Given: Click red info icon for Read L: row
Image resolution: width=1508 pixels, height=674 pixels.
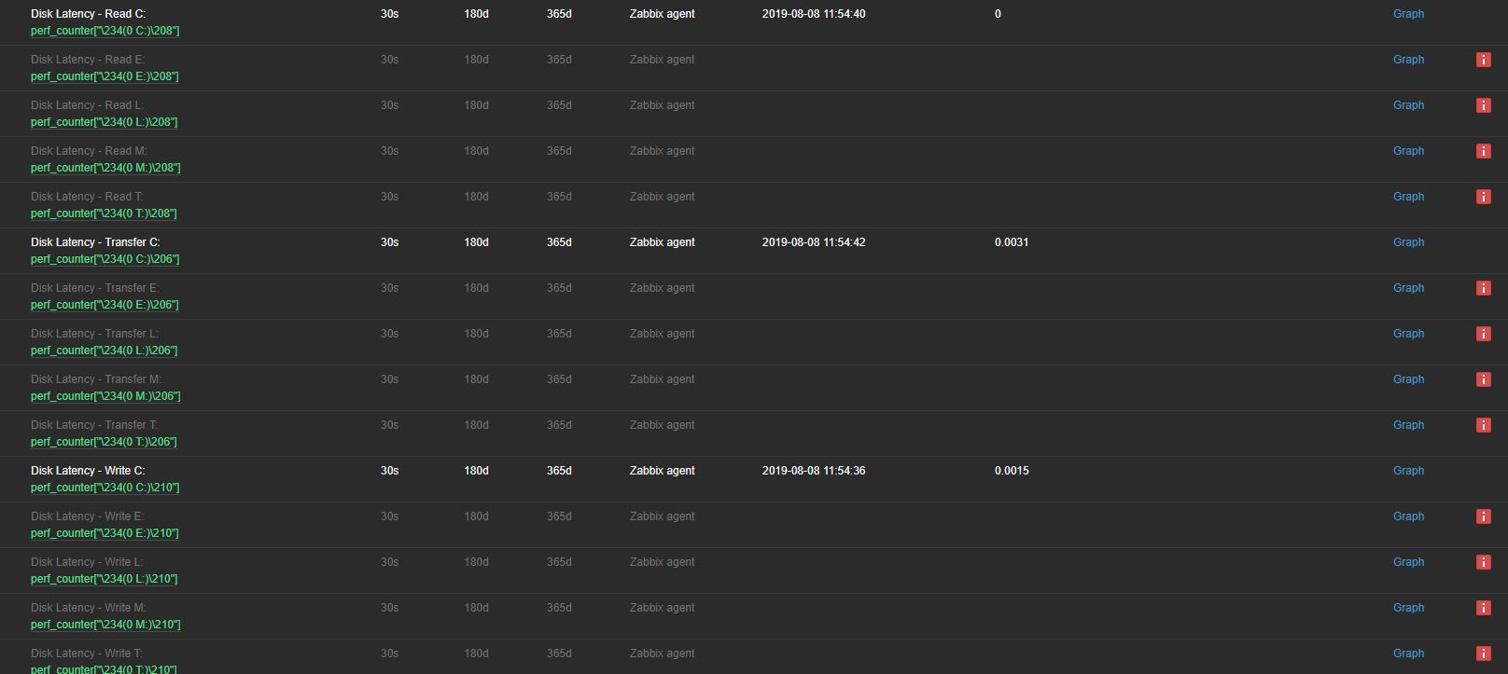Looking at the screenshot, I should point(1483,105).
